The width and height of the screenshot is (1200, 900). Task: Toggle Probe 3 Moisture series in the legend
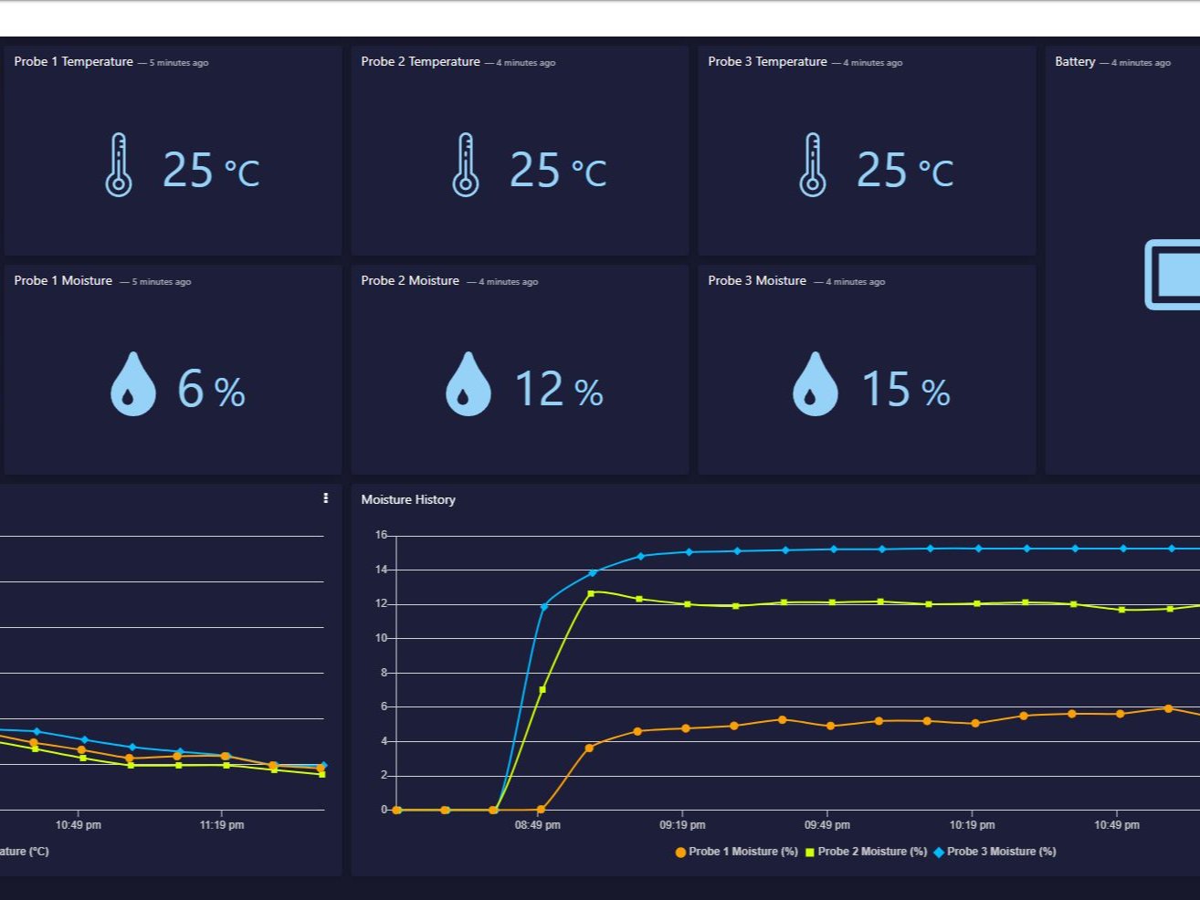click(x=1003, y=851)
